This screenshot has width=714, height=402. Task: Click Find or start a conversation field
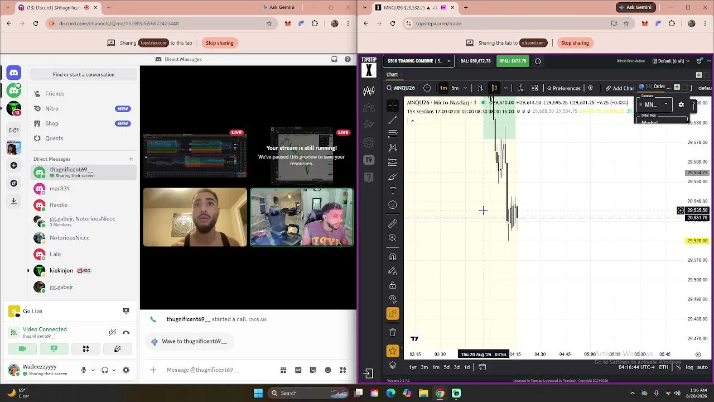[84, 74]
